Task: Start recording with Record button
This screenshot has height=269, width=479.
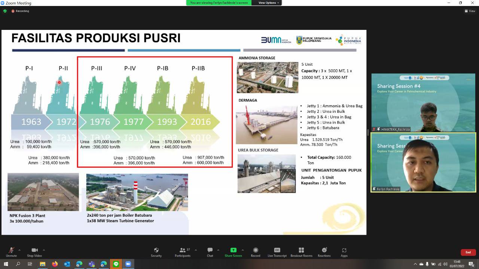Action: click(x=256, y=252)
